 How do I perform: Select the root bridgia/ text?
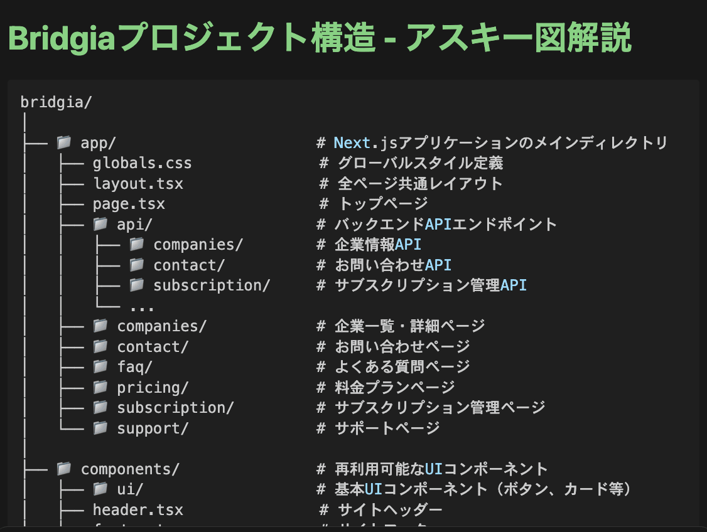pyautogui.click(x=57, y=102)
